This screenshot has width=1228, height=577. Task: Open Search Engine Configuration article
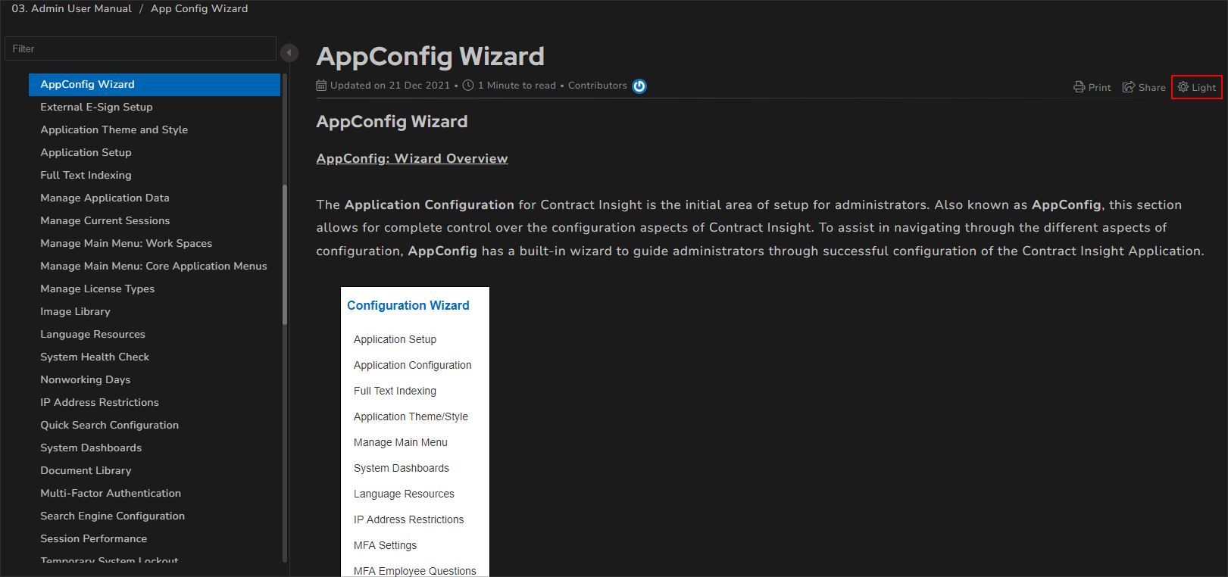point(112,516)
